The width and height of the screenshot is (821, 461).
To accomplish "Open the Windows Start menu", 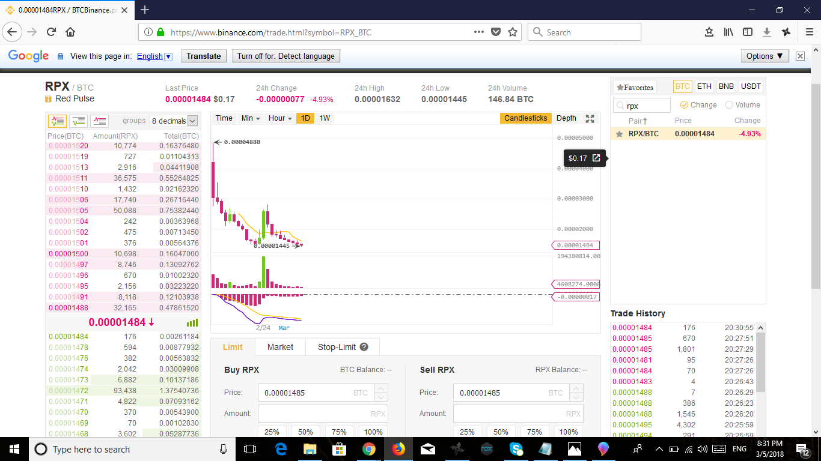I will [14, 449].
